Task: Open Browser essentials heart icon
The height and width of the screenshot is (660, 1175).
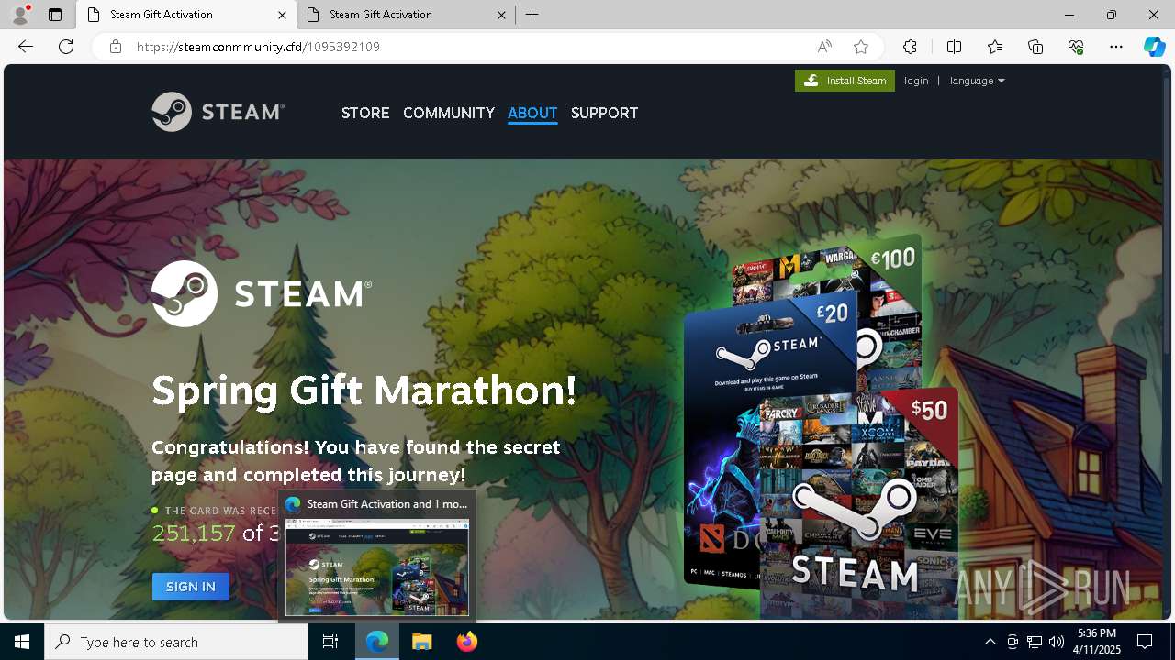Action: [x=1076, y=47]
